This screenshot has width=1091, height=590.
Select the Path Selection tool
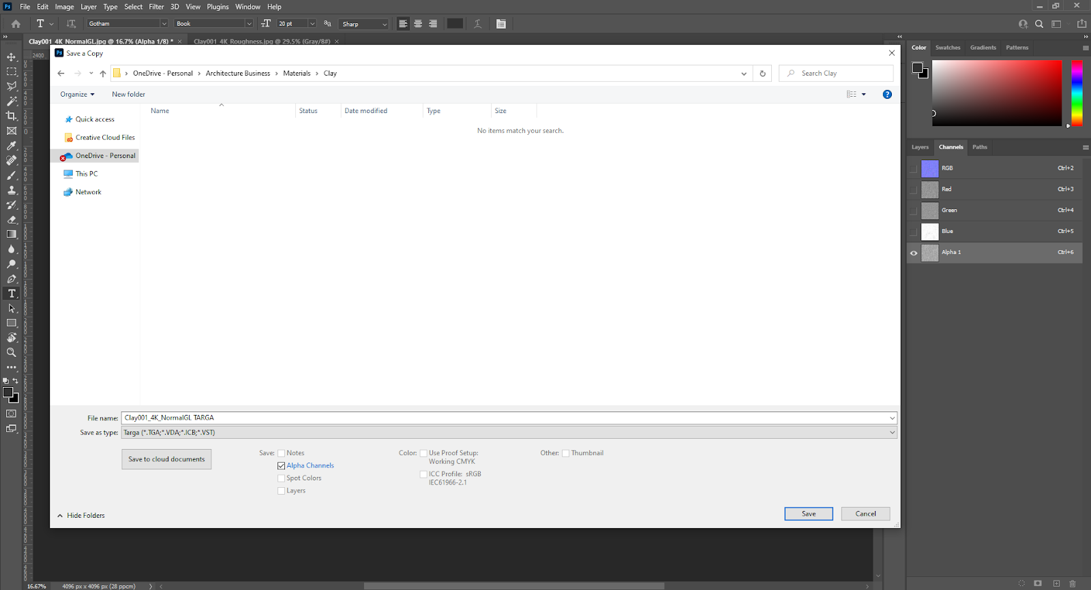point(12,308)
